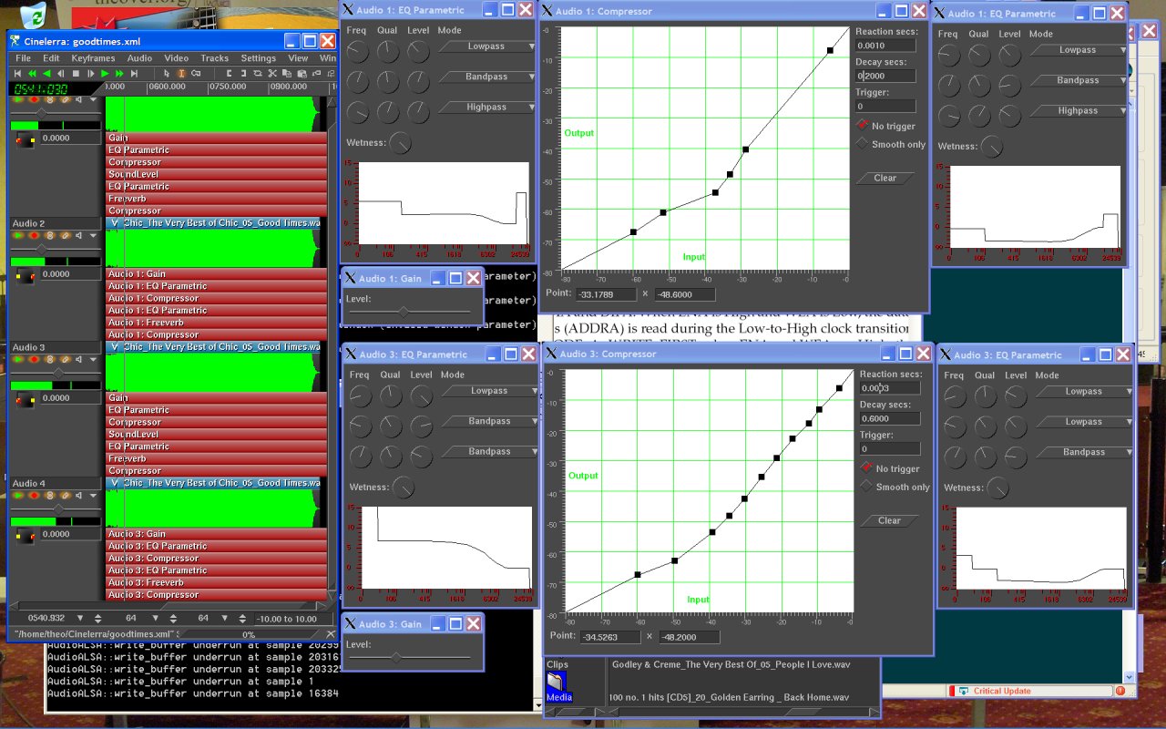Collapse the Audio 4 track with its arrow
Viewport: 1166px width, 729px height.
(93, 496)
